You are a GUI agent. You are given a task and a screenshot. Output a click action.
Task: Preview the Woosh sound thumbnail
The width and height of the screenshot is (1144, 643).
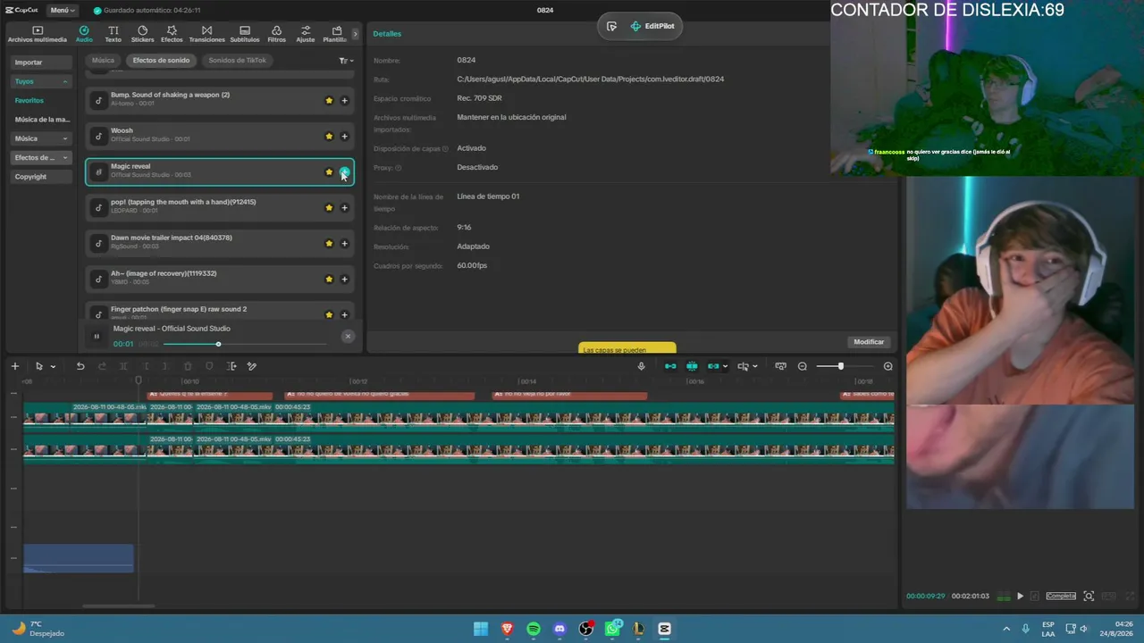pyautogui.click(x=98, y=136)
